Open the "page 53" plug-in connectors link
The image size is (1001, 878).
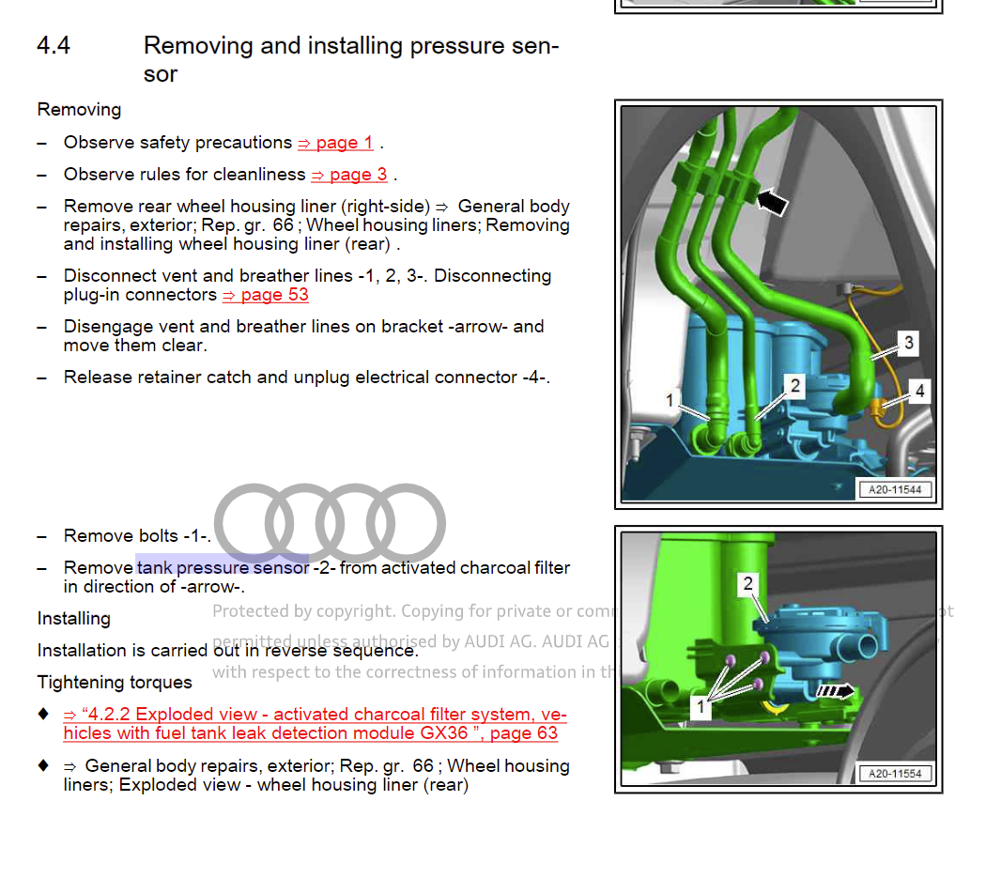pyautogui.click(x=266, y=295)
